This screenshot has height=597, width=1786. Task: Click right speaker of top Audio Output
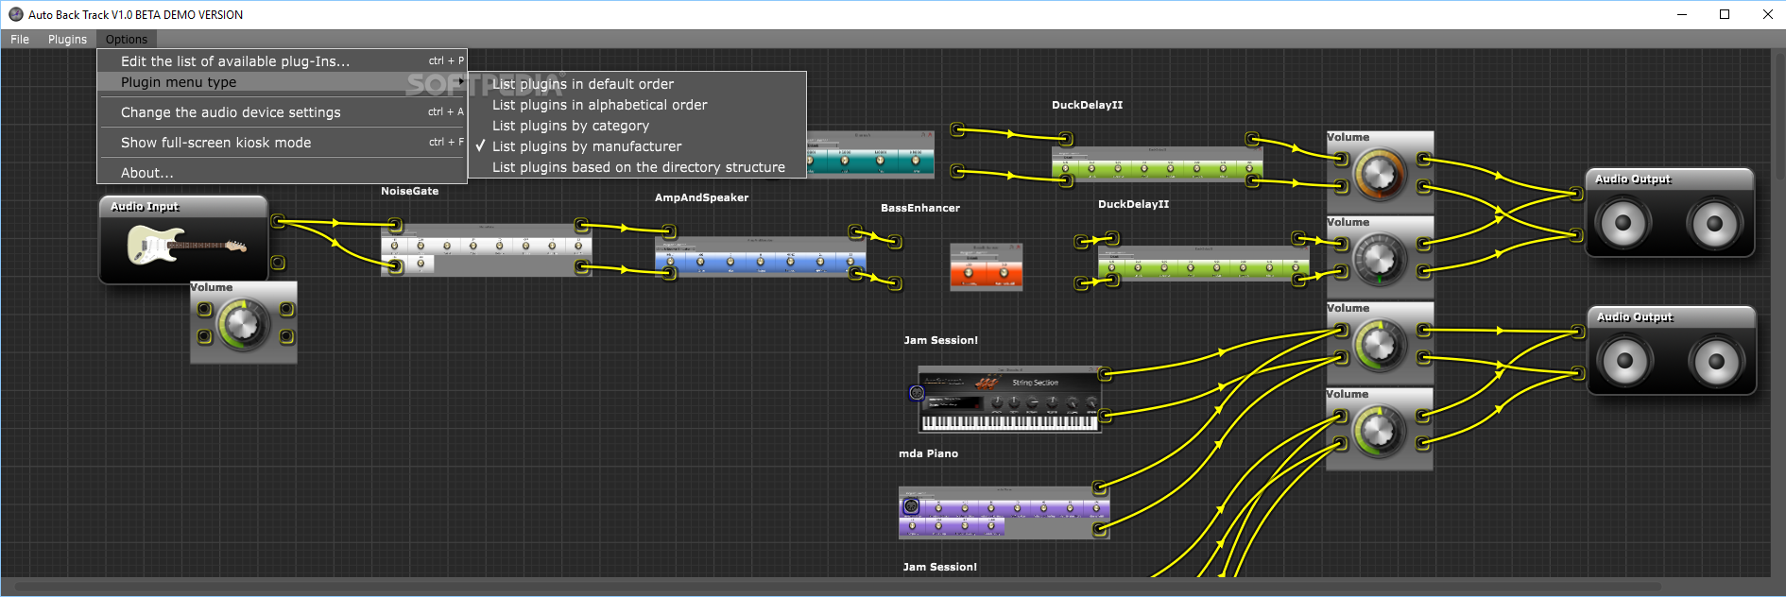tap(1714, 223)
